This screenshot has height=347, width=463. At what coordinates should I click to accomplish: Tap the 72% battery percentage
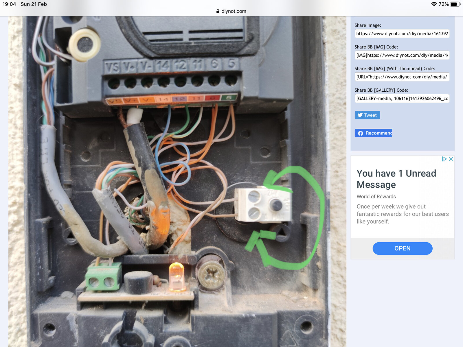(x=443, y=4)
